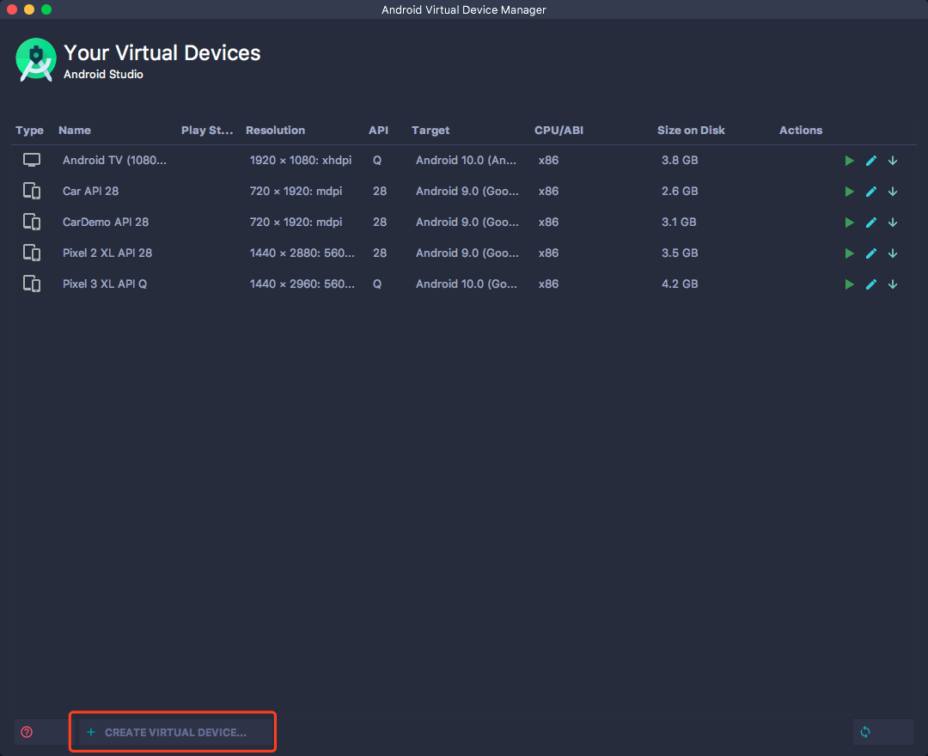Select the Car API 28 device name

pos(90,191)
